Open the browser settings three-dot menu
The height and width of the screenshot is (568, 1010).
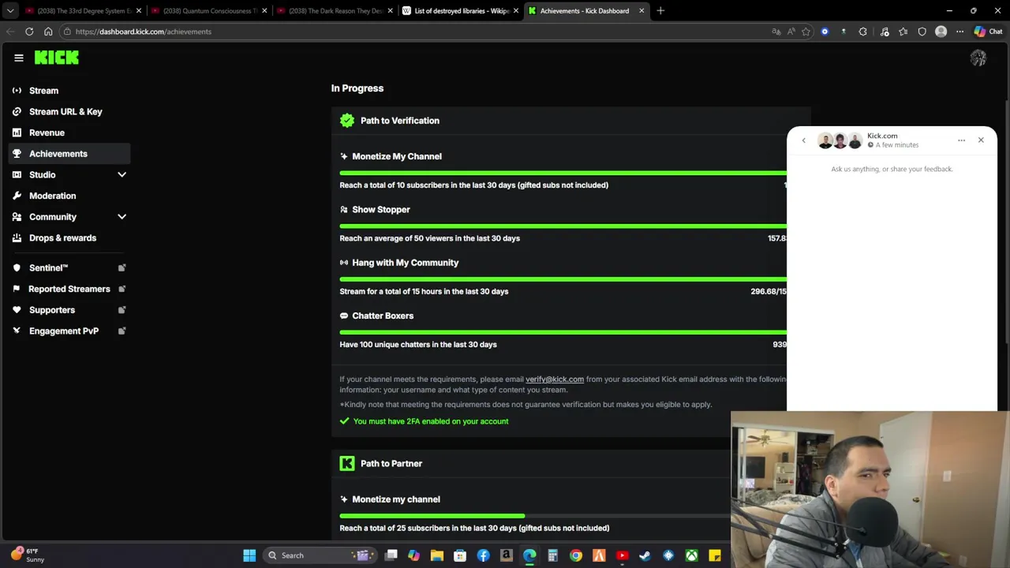tap(959, 32)
